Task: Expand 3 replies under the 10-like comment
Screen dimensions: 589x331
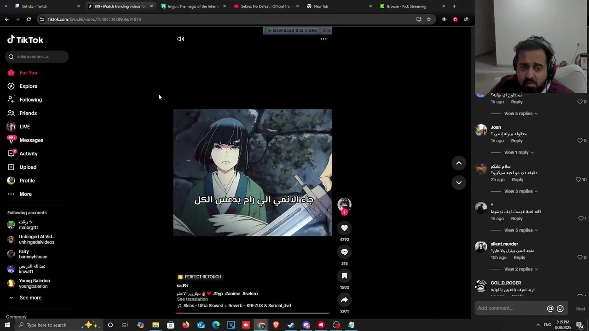Action: coord(520,191)
